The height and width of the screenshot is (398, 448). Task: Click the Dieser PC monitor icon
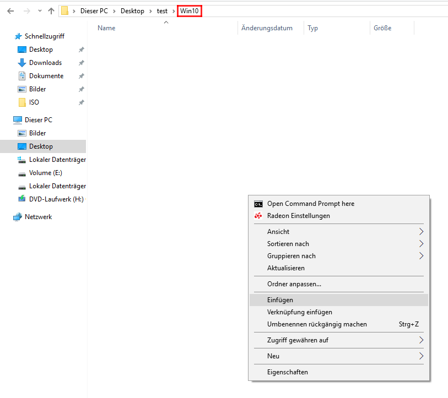pos(18,120)
